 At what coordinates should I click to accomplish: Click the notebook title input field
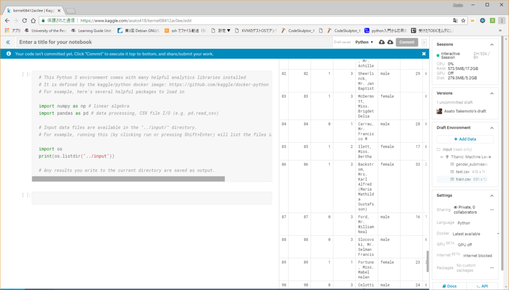pos(174,42)
